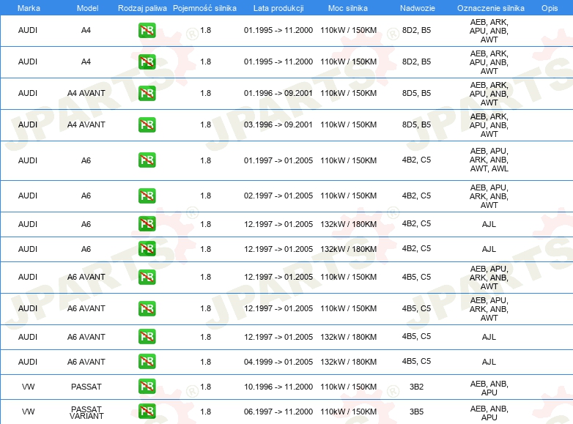Click the Nadwozie column header
Viewport: 573px width, 424px height.
[x=418, y=8]
